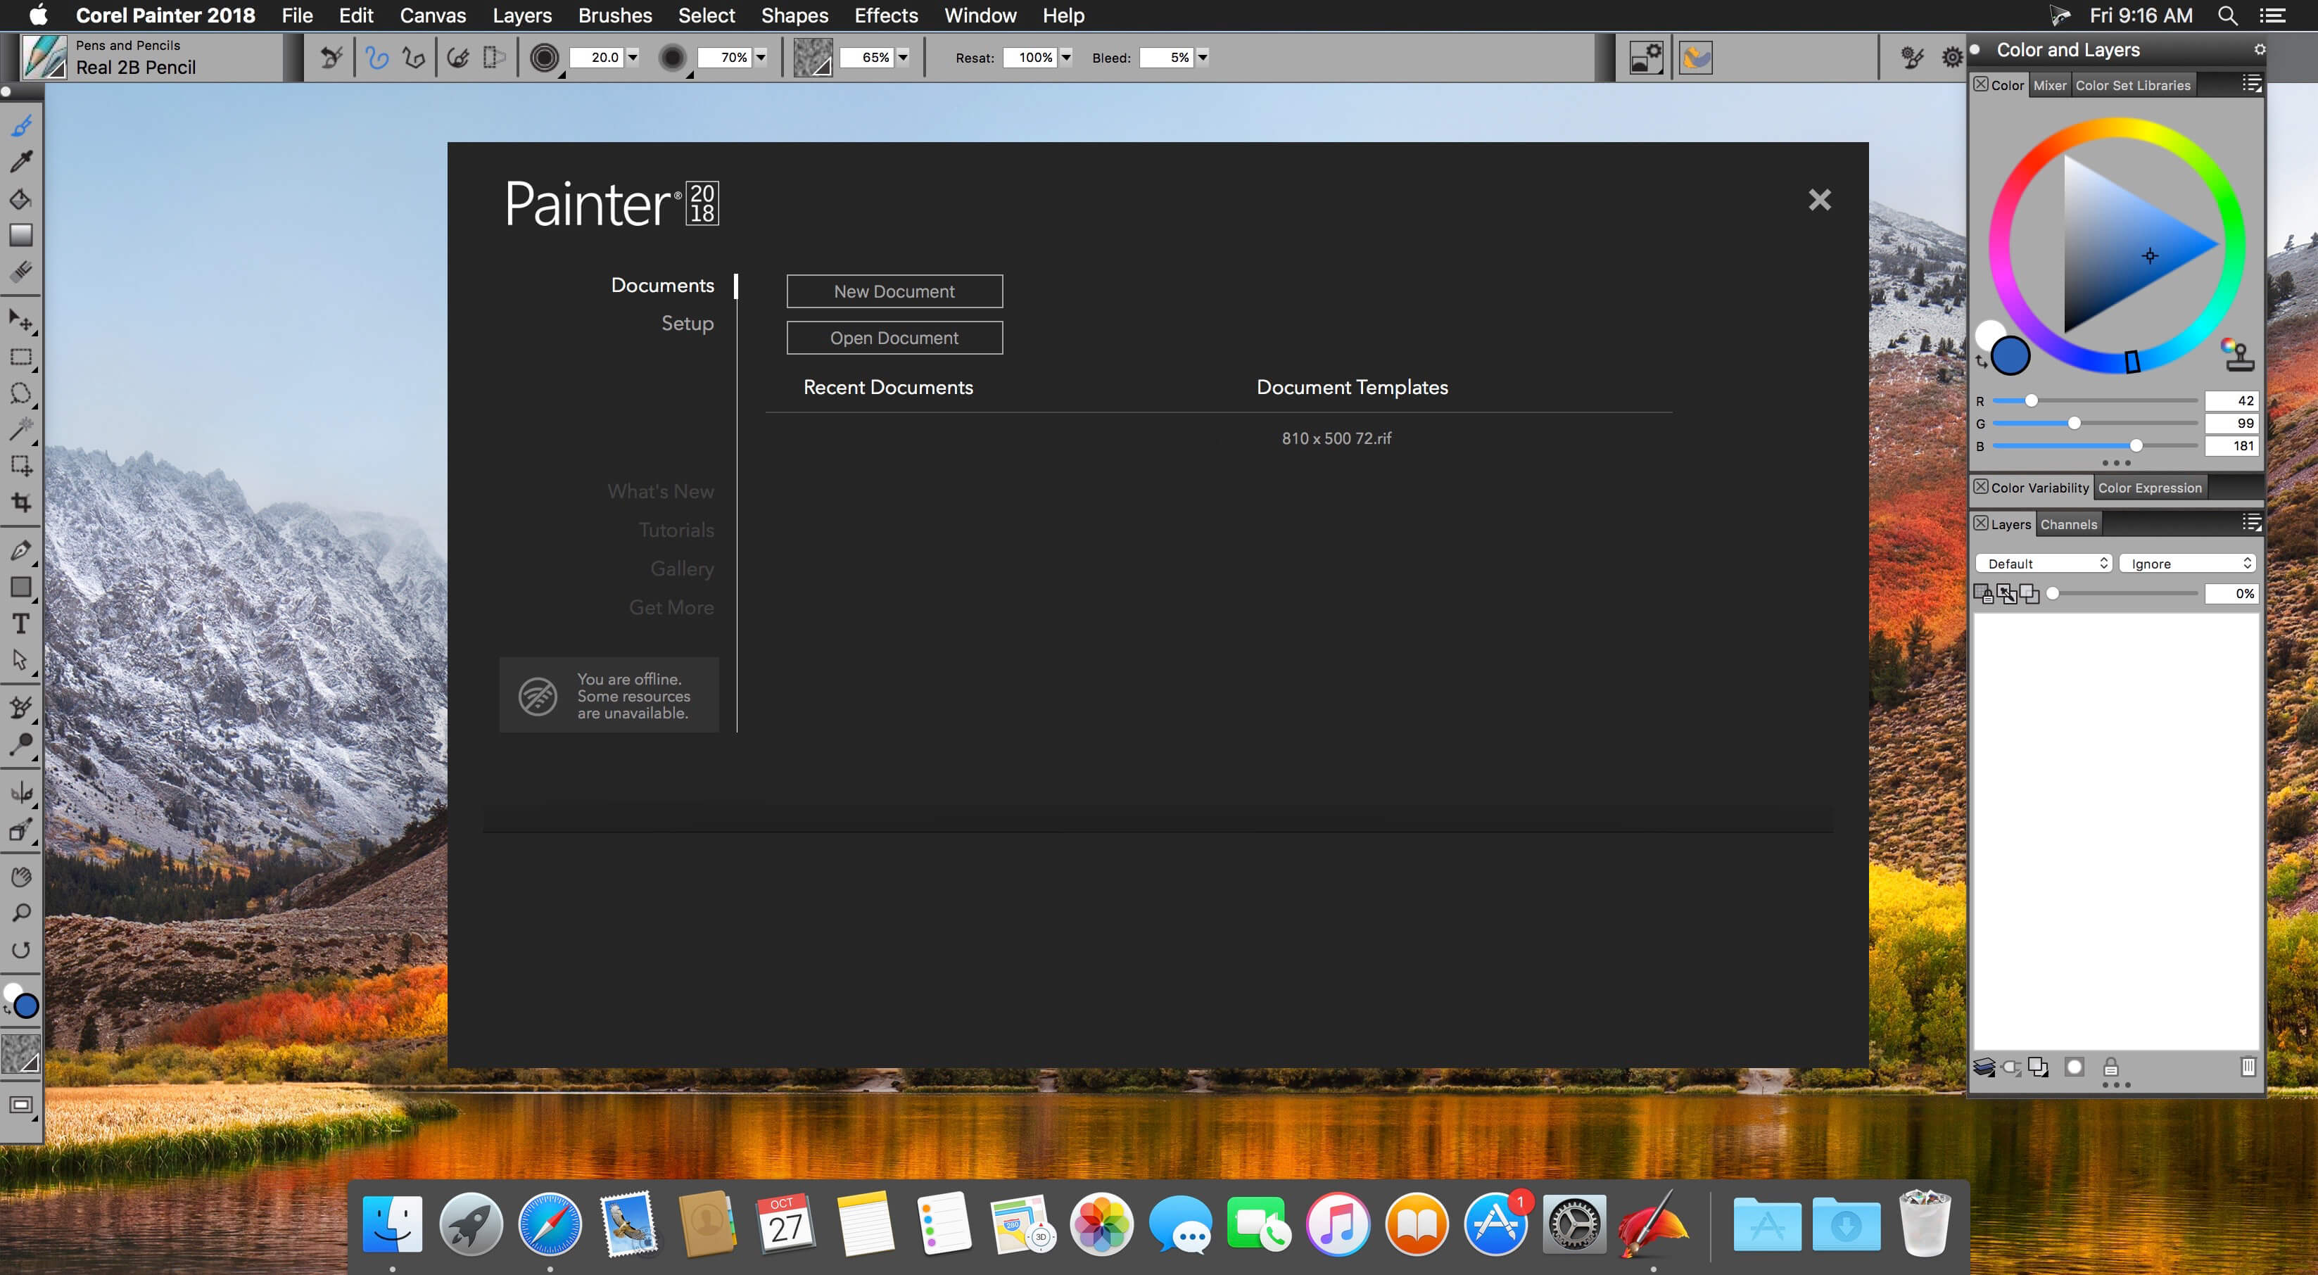The width and height of the screenshot is (2318, 1275).
Task: Click the New Layer icon in Layers panel
Action: point(2038,1067)
